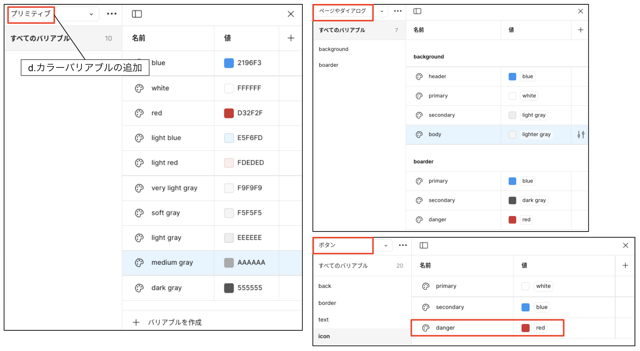Toggle sidebar icon in ページやダイアログ panel
The height and width of the screenshot is (351, 640).
[417, 11]
